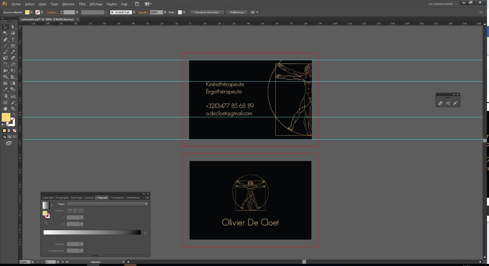The width and height of the screenshot is (489, 266).
Task: Go to next artboard arrow
Action: point(63,262)
